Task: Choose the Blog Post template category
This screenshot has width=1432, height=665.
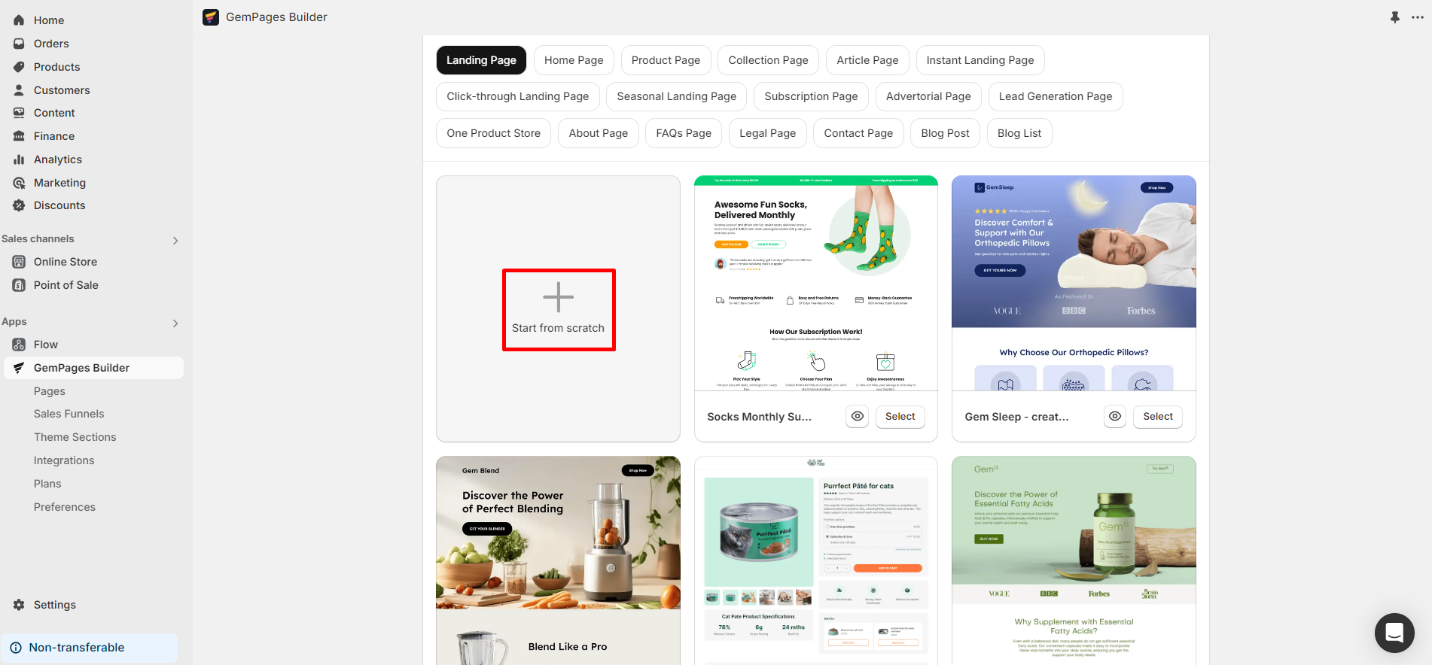Action: coord(945,133)
